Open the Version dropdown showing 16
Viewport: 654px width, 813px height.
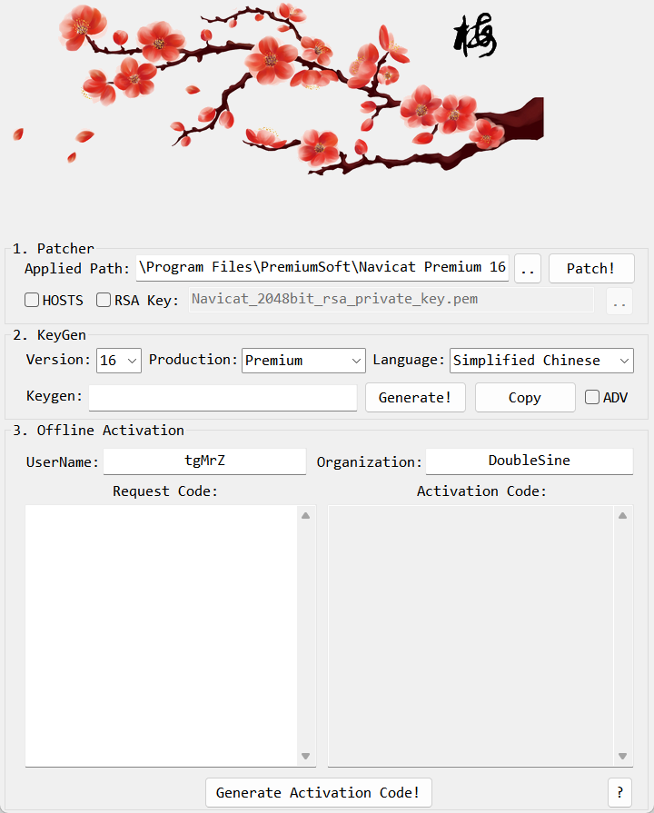tap(119, 361)
